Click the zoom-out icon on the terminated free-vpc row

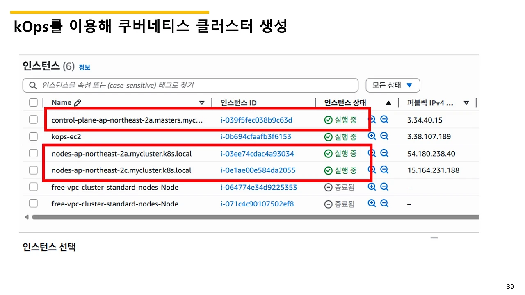[384, 186]
